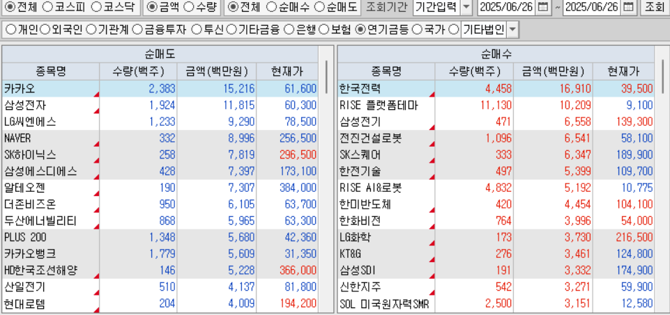Select the 삼성SDI row
The width and height of the screenshot is (670, 315).
point(496,270)
